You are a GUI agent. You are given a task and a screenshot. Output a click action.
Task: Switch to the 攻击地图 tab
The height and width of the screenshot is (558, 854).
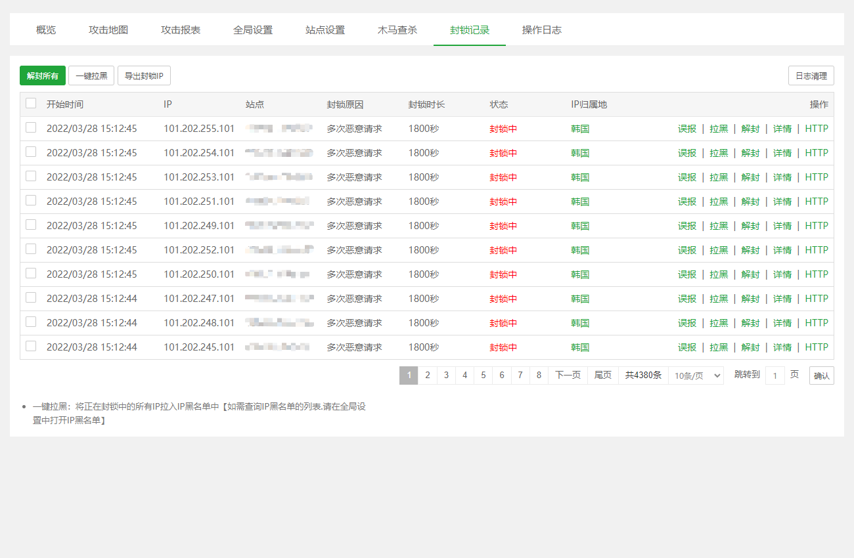(108, 30)
